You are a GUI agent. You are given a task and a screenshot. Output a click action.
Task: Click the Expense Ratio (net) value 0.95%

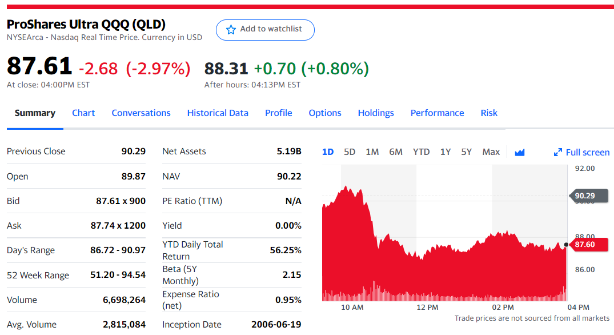[288, 300]
